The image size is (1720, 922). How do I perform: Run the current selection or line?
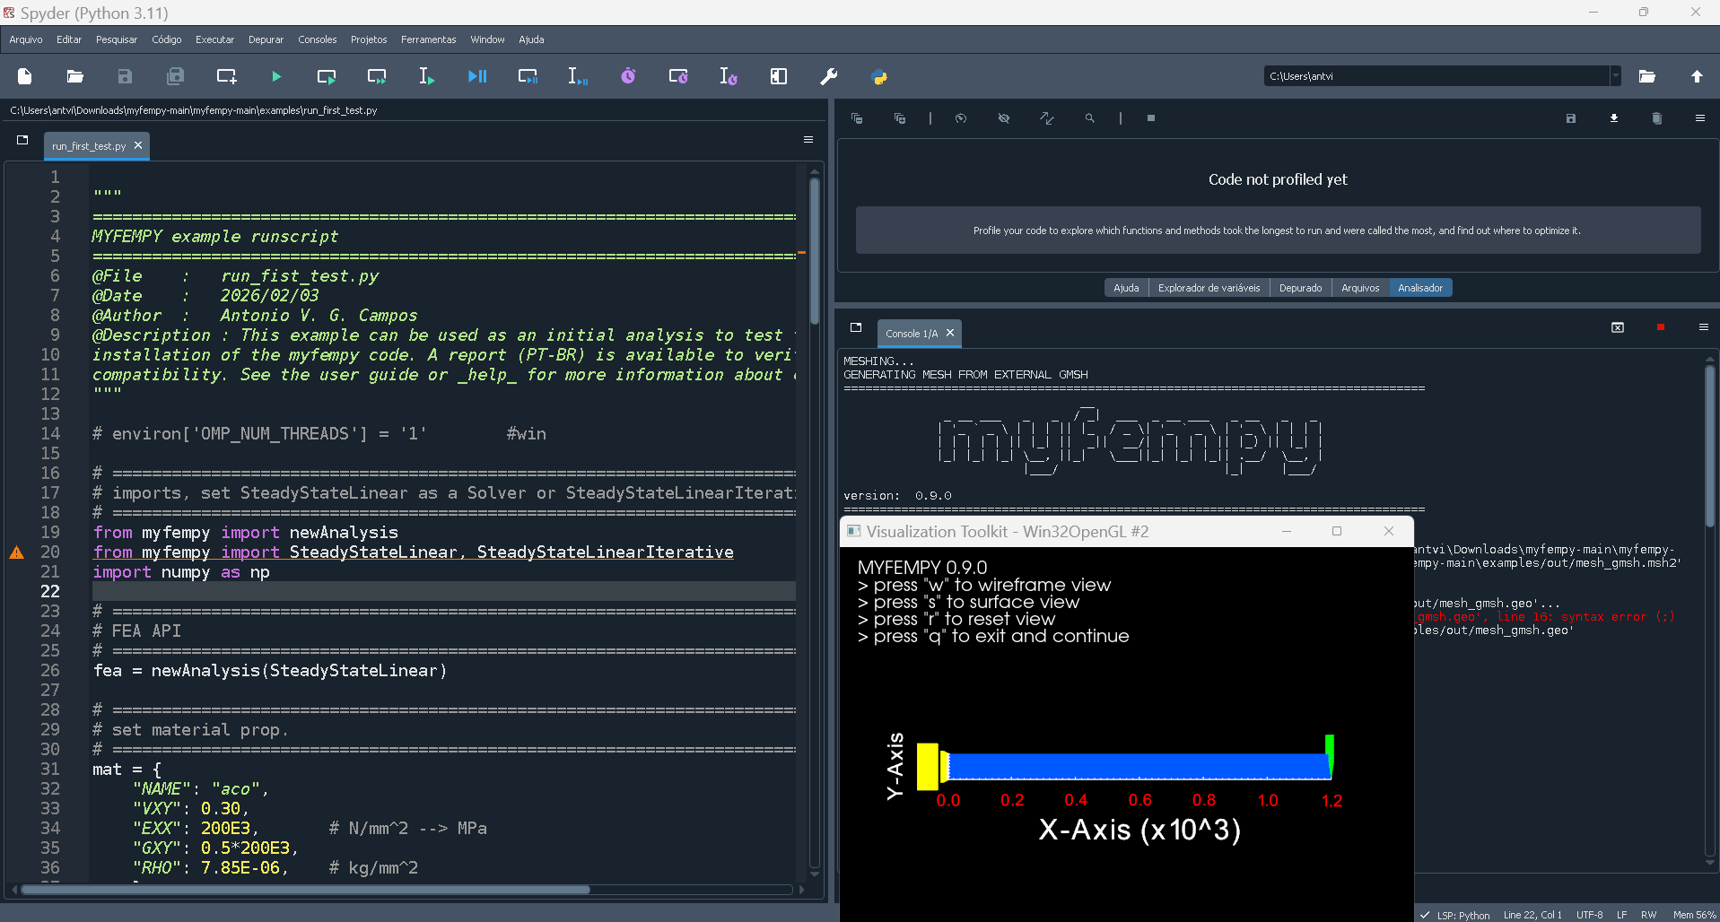click(427, 77)
